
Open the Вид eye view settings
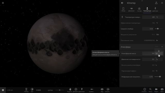click(x=102, y=90)
